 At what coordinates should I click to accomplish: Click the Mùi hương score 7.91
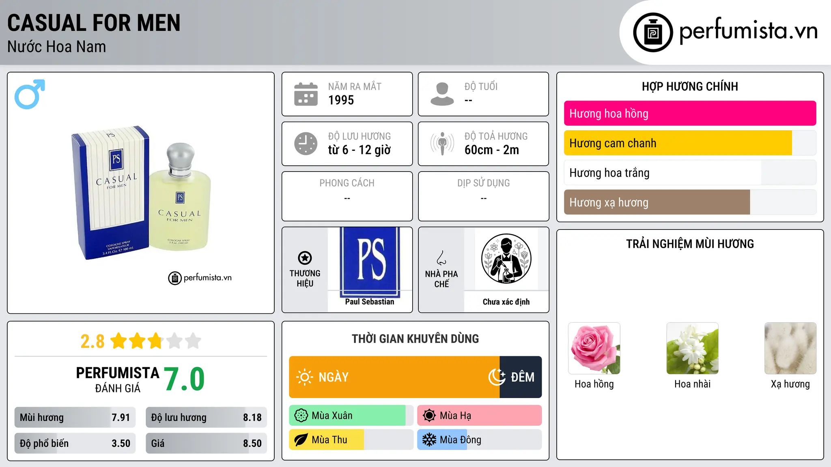(121, 418)
